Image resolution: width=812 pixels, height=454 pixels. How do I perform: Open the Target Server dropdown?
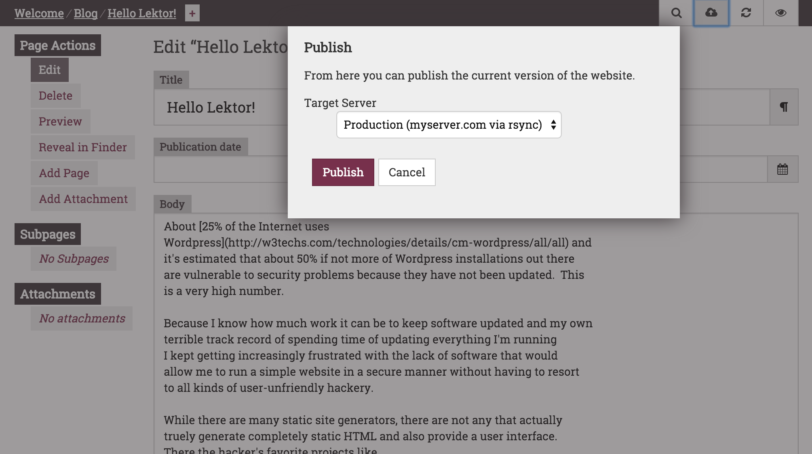449,125
